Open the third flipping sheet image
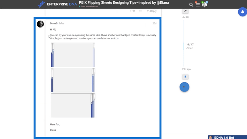 (x=73, y=106)
